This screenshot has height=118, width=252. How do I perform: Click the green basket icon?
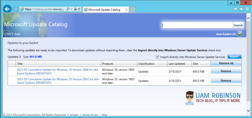(x=240, y=34)
